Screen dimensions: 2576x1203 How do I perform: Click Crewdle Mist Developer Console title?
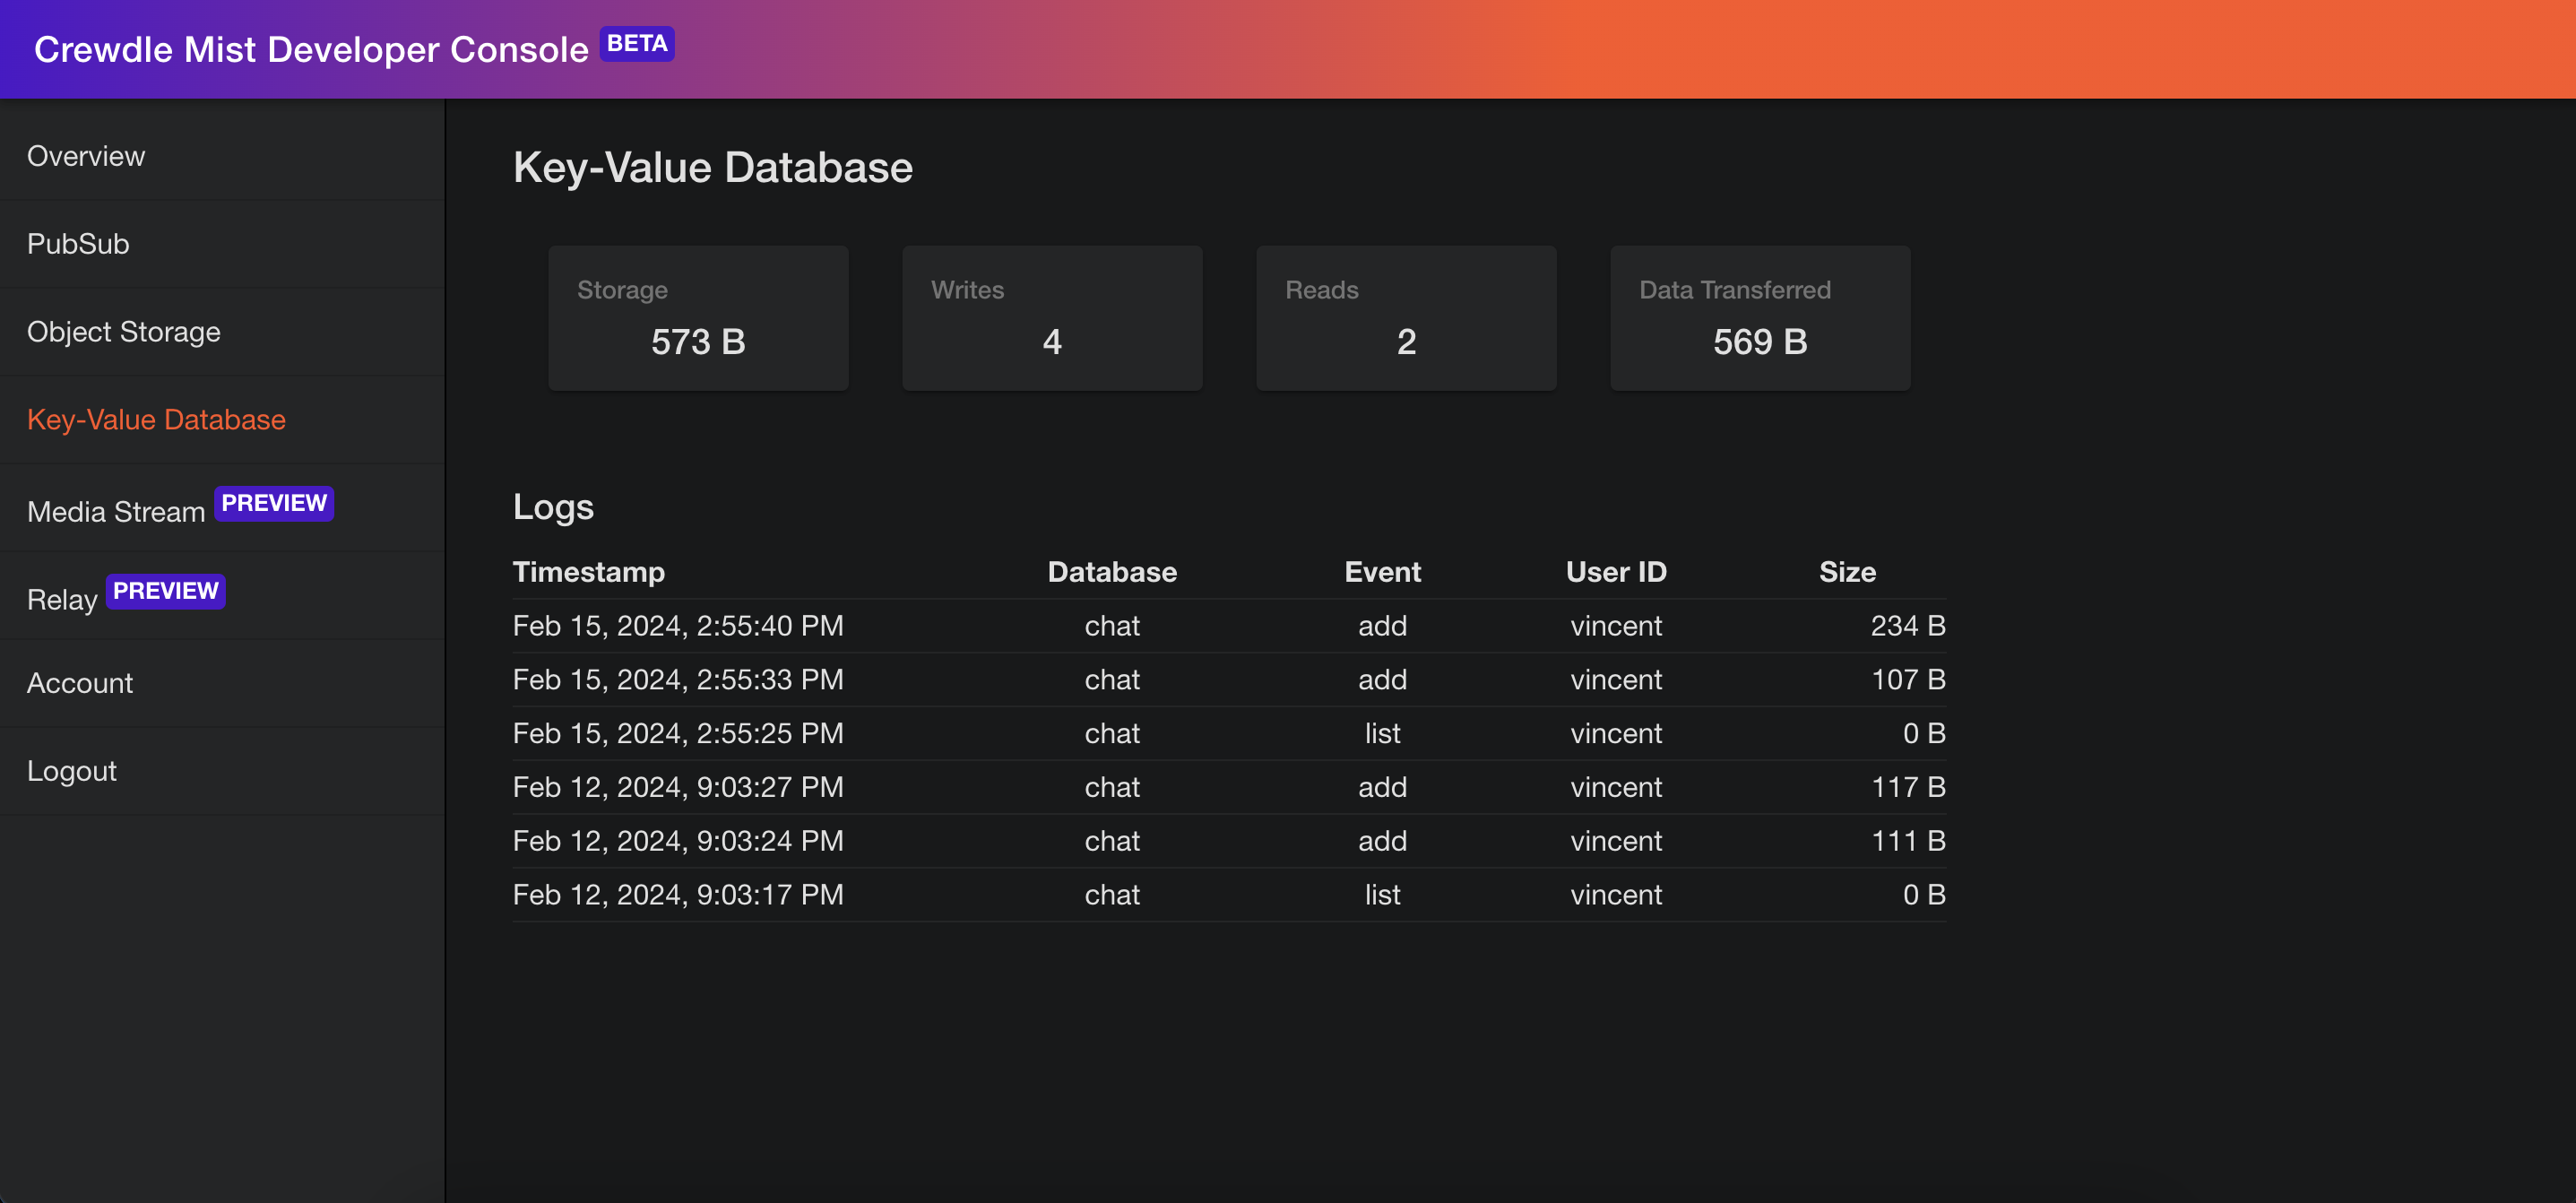pos(311,49)
